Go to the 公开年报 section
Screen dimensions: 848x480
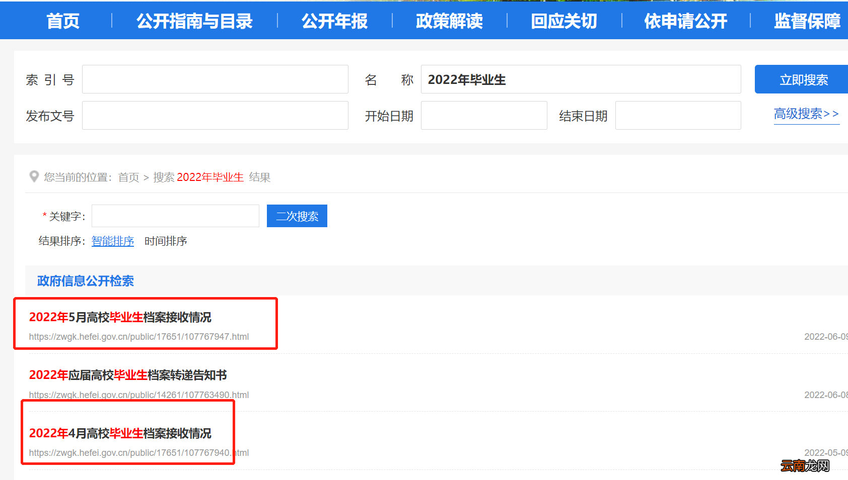coord(335,21)
